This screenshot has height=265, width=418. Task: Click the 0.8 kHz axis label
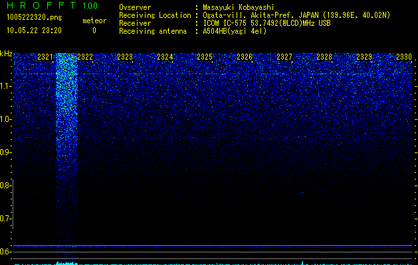[5, 185]
